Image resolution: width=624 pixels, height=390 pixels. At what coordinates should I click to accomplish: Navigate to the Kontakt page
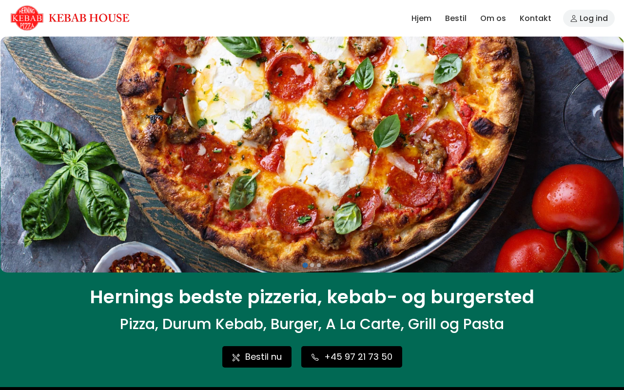tap(535, 18)
